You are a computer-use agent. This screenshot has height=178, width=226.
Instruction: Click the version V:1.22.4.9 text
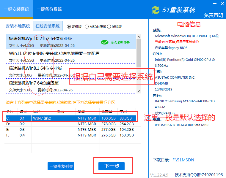point(159,175)
